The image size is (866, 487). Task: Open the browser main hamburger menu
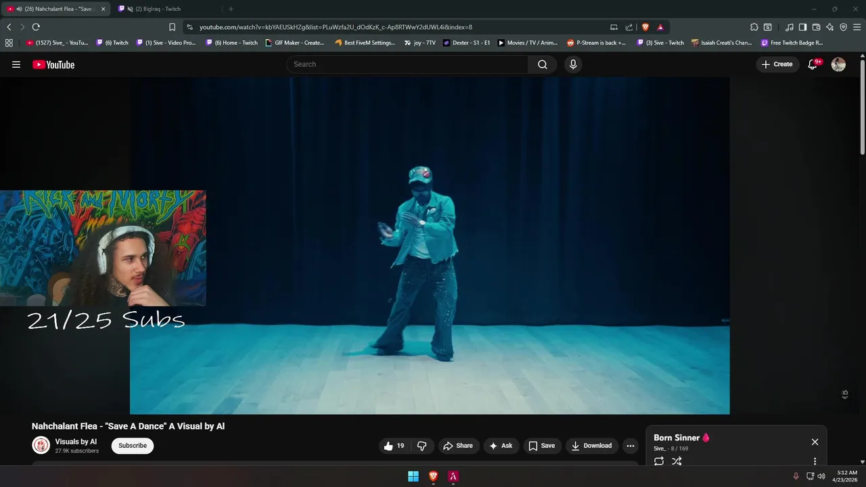[857, 27]
